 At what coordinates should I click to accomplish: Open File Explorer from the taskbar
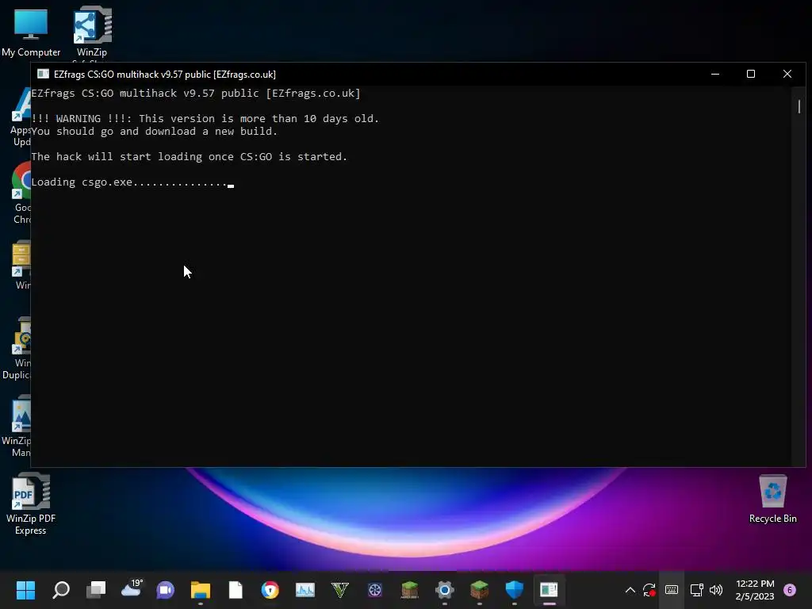click(x=201, y=590)
